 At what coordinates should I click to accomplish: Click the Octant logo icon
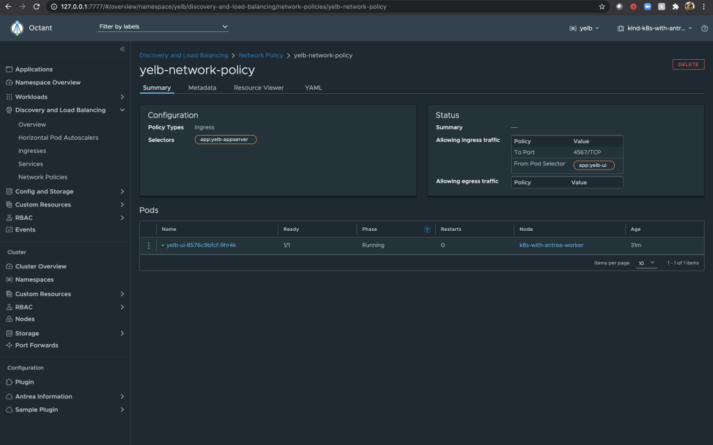(x=17, y=28)
